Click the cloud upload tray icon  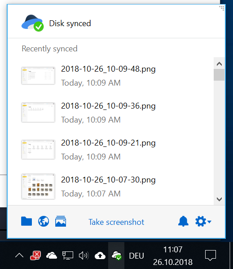[100, 255]
